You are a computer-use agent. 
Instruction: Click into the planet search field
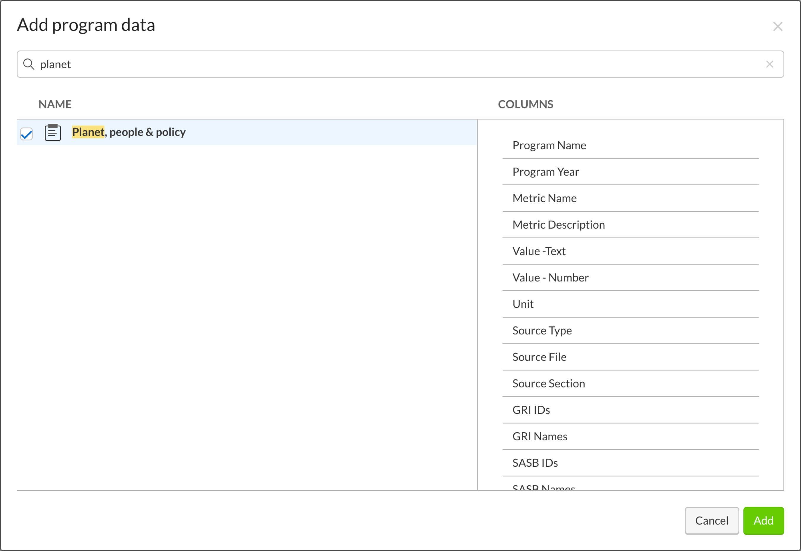pyautogui.click(x=400, y=64)
